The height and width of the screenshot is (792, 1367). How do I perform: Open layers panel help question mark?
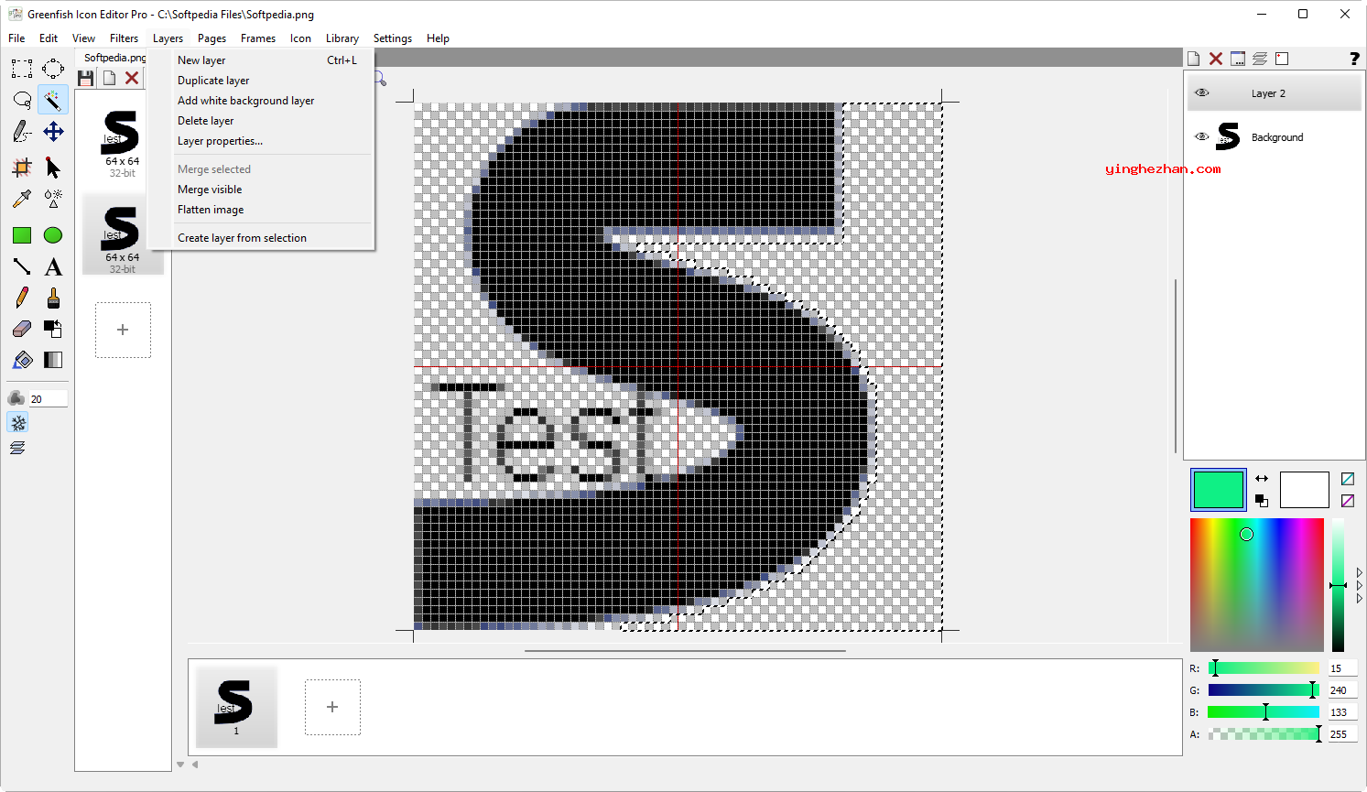(1354, 59)
